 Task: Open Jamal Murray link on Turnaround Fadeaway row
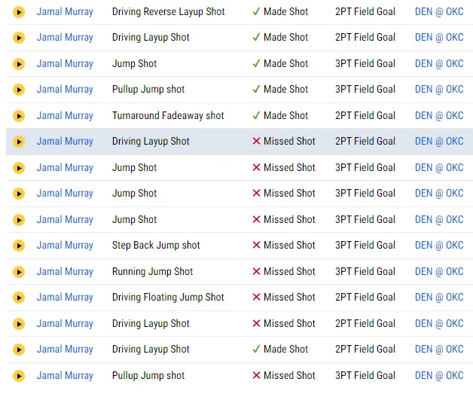(65, 115)
